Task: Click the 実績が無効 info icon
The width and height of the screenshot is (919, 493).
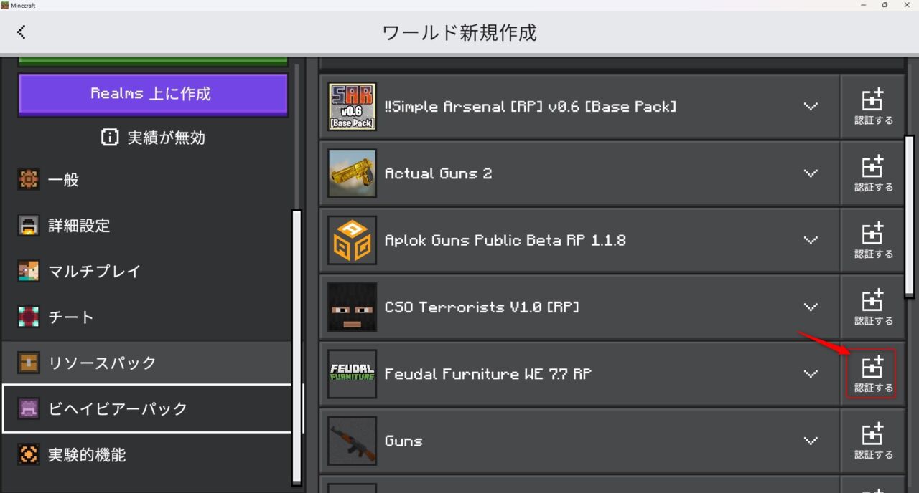Action: 110,138
